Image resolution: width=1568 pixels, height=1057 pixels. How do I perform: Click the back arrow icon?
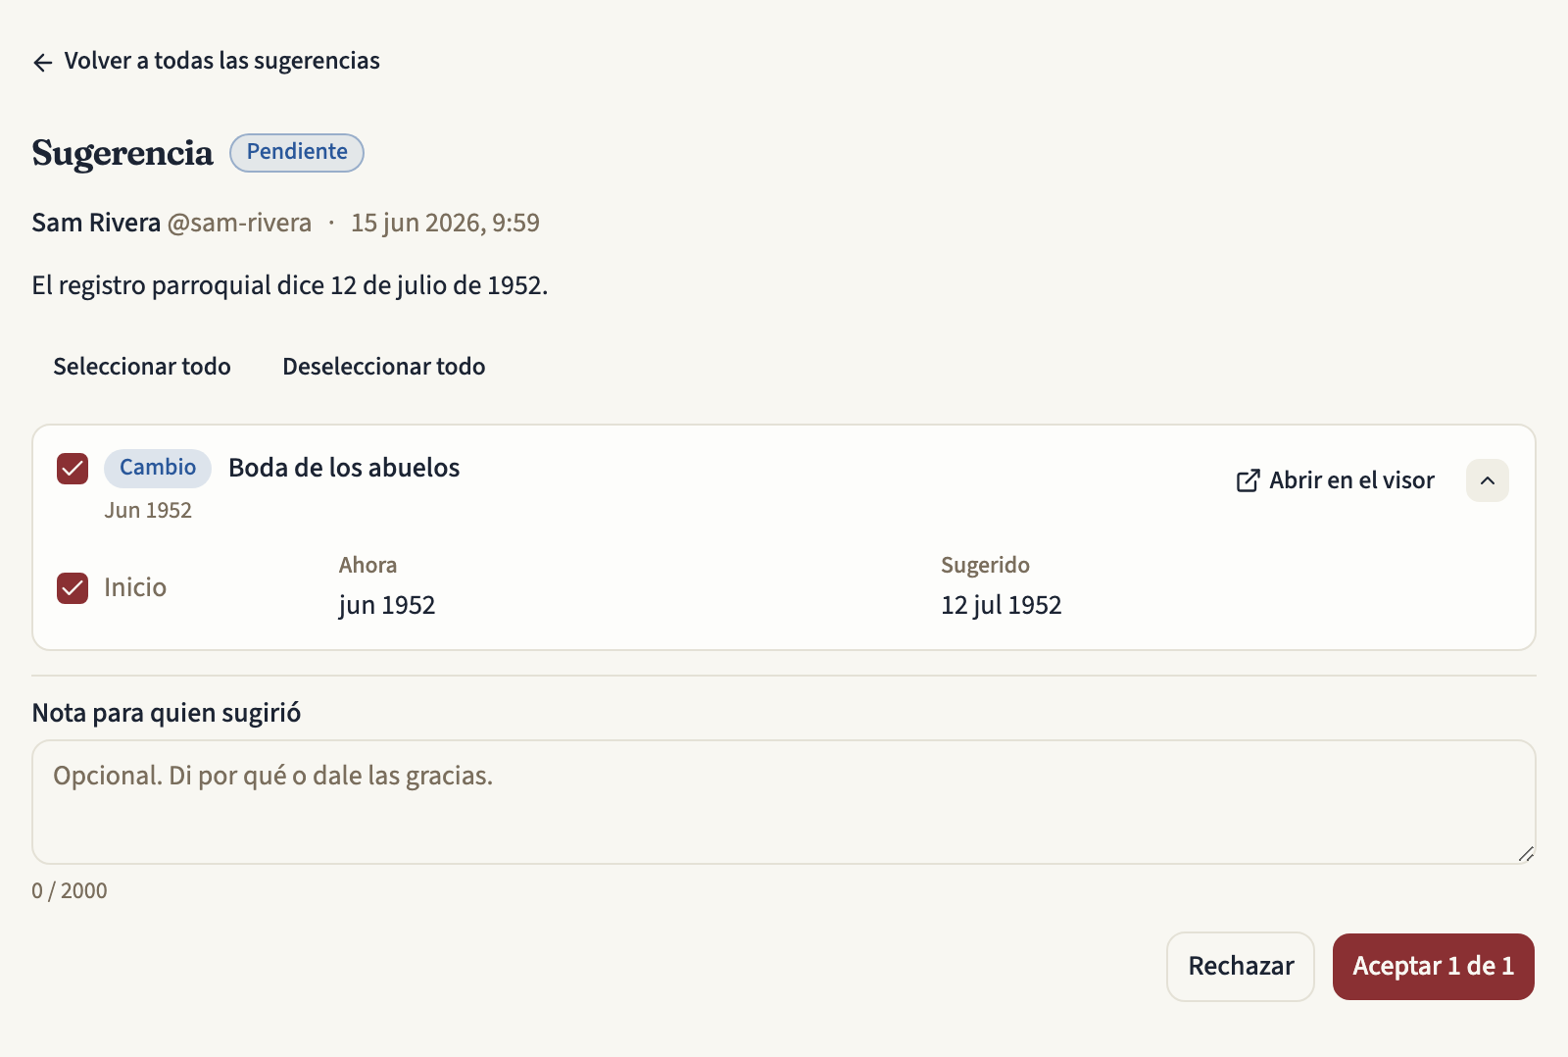click(x=42, y=63)
